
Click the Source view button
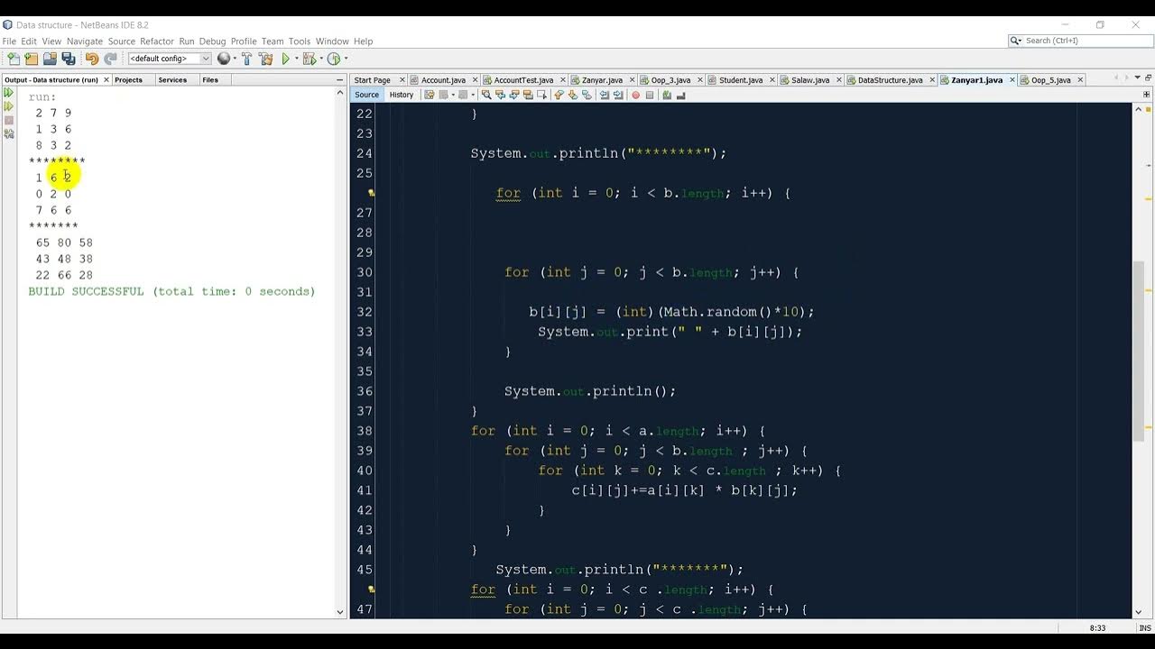[366, 95]
